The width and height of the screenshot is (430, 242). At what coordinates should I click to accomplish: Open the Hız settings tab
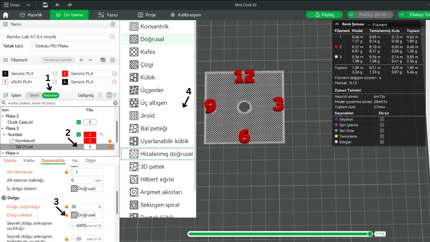(x=75, y=161)
